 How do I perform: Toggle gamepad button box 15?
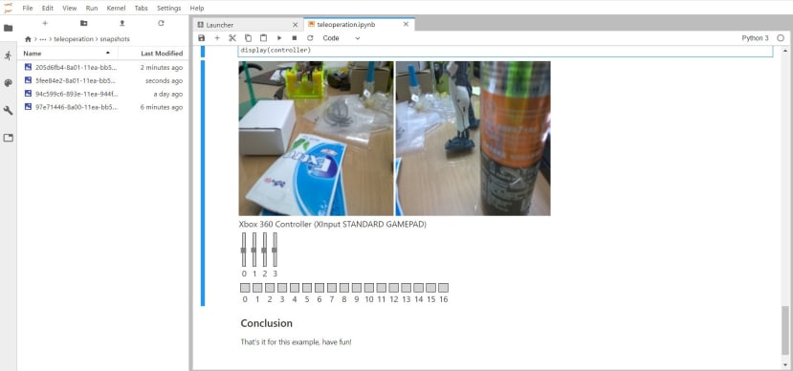(430, 288)
